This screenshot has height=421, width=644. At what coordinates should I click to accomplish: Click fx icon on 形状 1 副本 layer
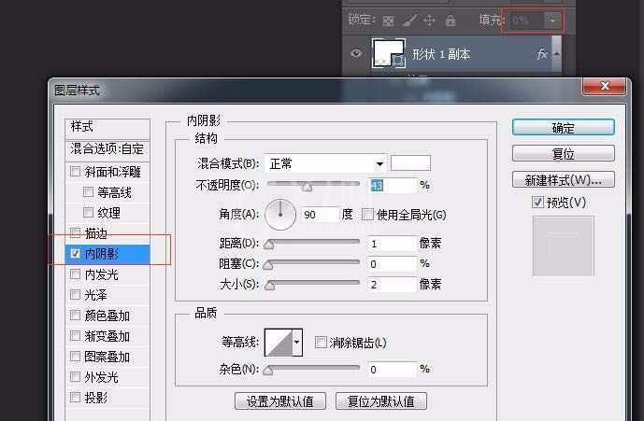542,54
